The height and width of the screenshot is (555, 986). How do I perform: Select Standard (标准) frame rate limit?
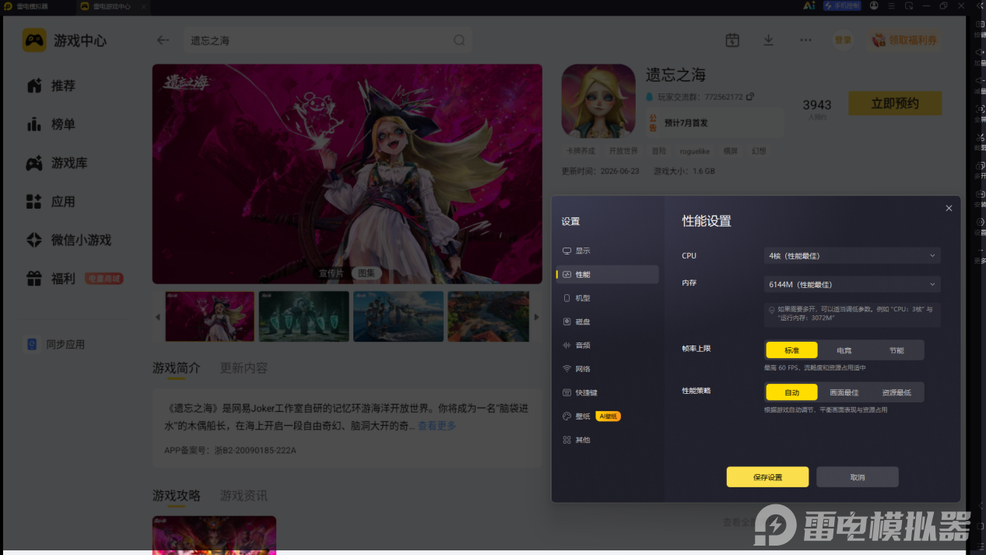pos(791,350)
